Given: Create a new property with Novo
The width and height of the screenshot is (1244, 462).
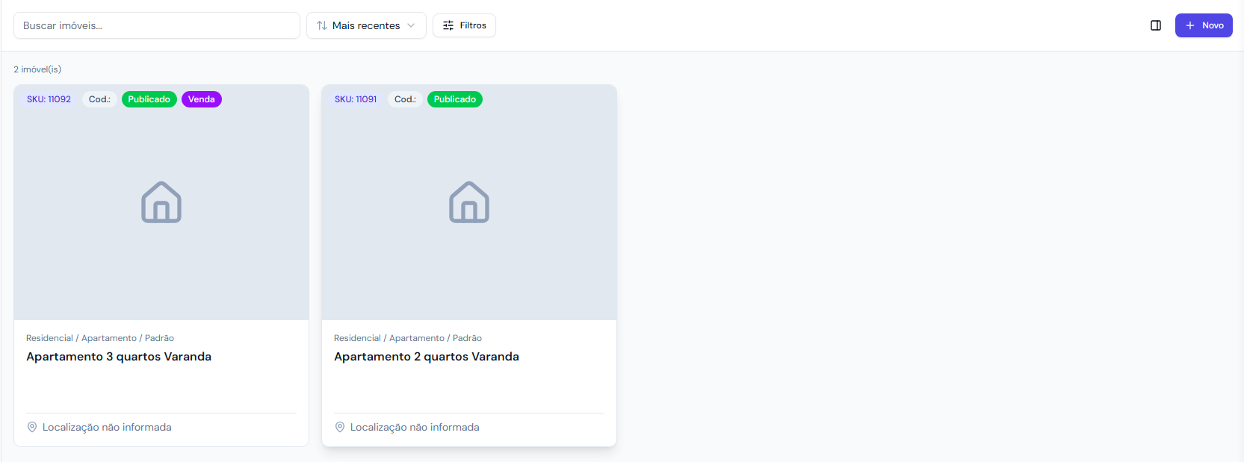Looking at the screenshot, I should (x=1204, y=25).
